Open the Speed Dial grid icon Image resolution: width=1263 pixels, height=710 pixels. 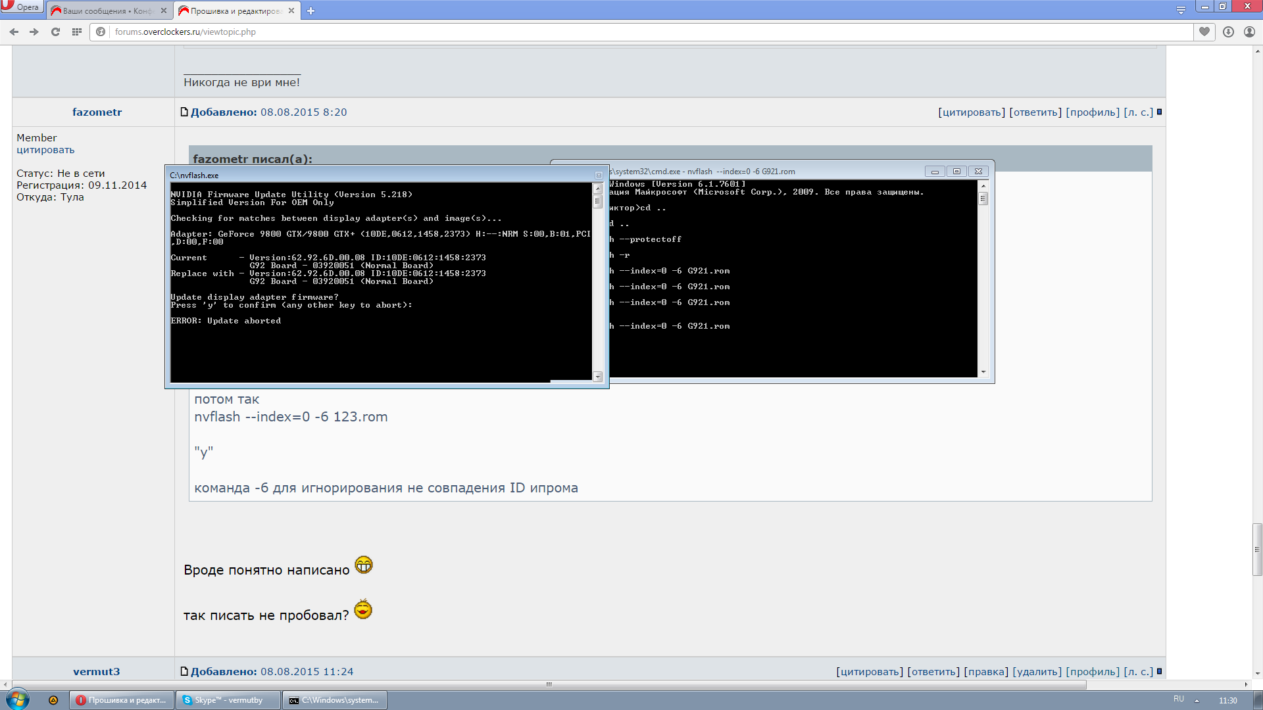[77, 32]
